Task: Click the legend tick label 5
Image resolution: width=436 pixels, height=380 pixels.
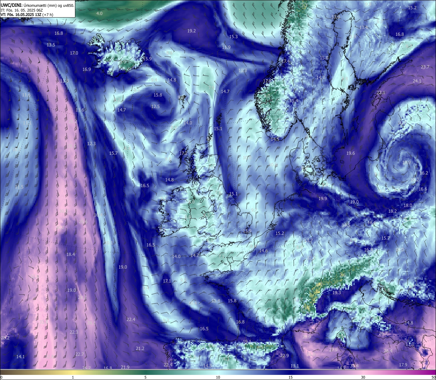Action: coord(145,377)
